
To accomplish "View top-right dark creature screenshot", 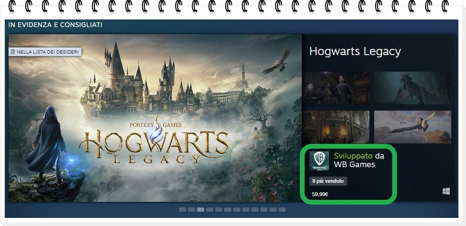I will pos(412,88).
